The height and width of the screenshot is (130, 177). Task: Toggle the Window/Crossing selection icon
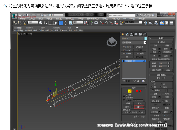pos(55,23)
